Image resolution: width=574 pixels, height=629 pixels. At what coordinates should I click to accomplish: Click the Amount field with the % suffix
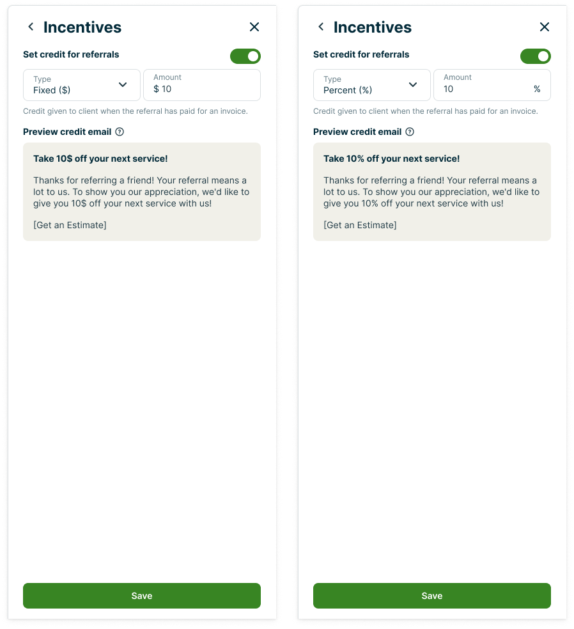[492, 85]
